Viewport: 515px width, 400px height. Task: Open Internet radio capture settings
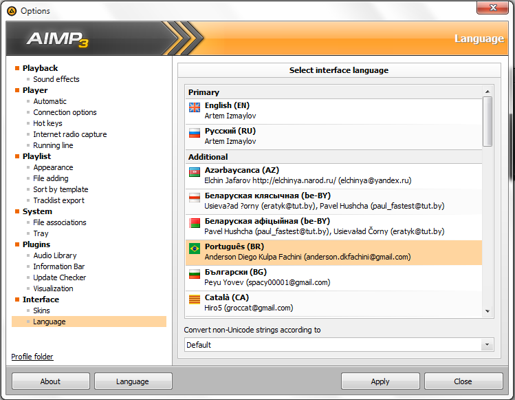pos(70,134)
